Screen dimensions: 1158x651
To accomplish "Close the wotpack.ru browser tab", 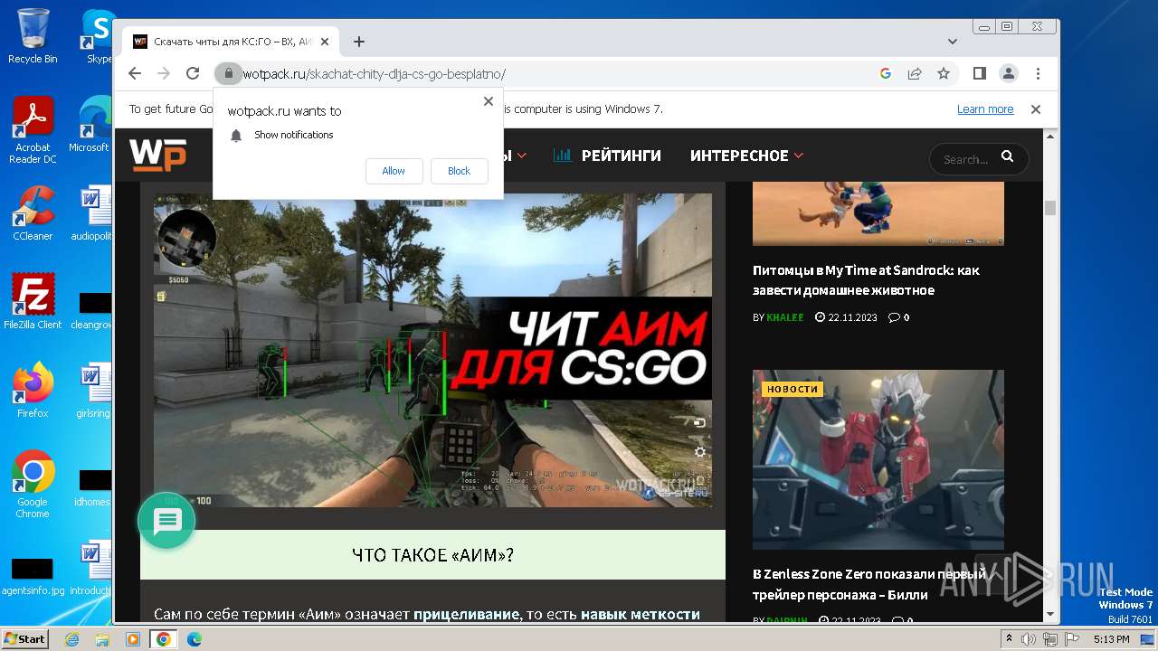I will point(325,42).
